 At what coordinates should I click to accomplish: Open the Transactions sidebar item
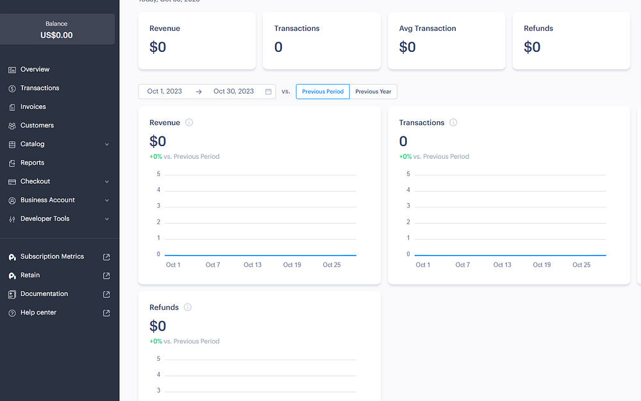pos(40,88)
